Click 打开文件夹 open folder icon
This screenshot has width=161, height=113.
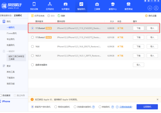pos(32,16)
